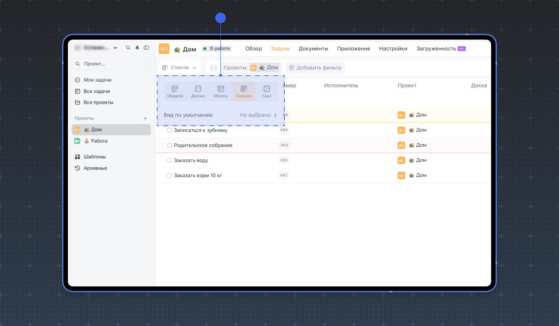
Task: Toggle sidebar panel layout icon
Action: point(146,48)
